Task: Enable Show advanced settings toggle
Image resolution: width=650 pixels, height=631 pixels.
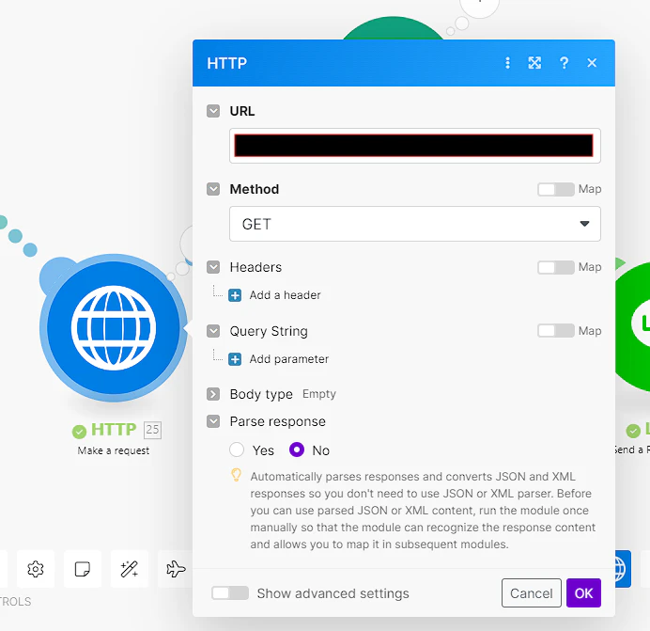Action: pyautogui.click(x=230, y=593)
